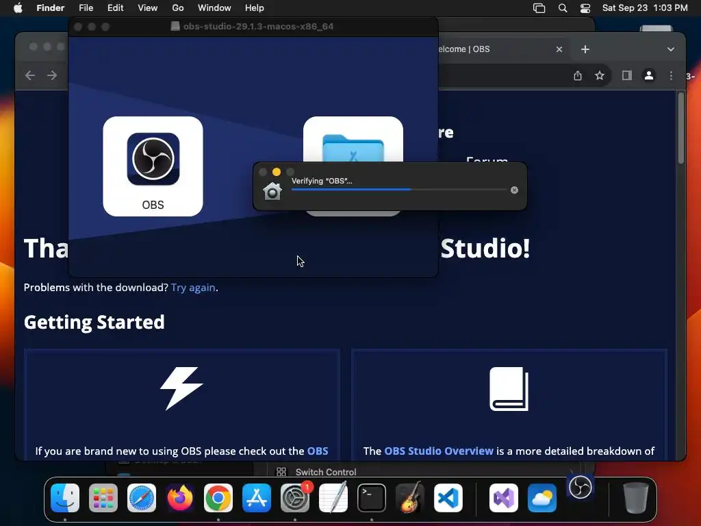
Task: Open GarageBand from the Dock
Action: tap(410, 498)
